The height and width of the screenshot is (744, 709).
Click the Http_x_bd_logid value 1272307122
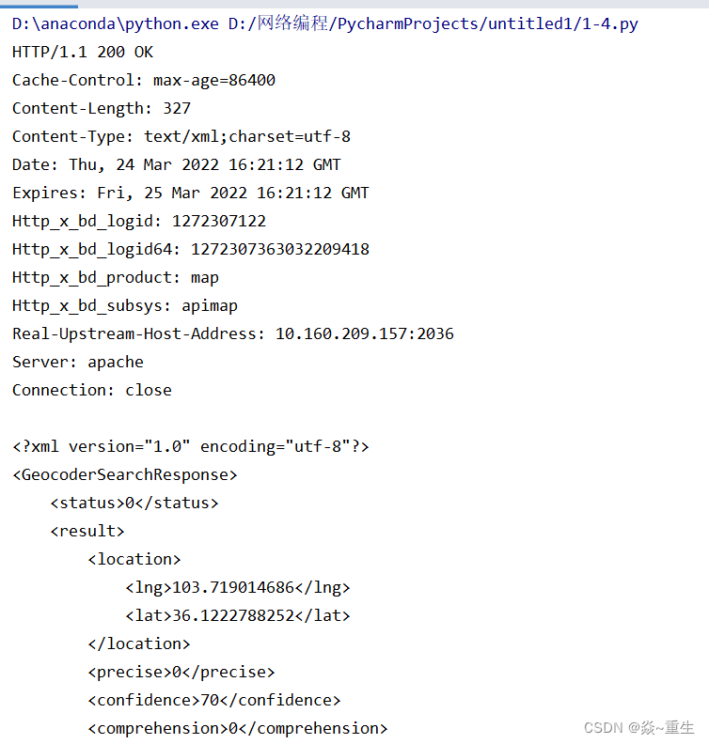pos(219,221)
